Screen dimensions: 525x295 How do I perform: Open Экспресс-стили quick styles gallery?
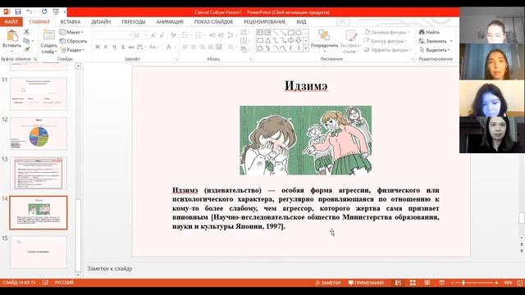[350, 42]
